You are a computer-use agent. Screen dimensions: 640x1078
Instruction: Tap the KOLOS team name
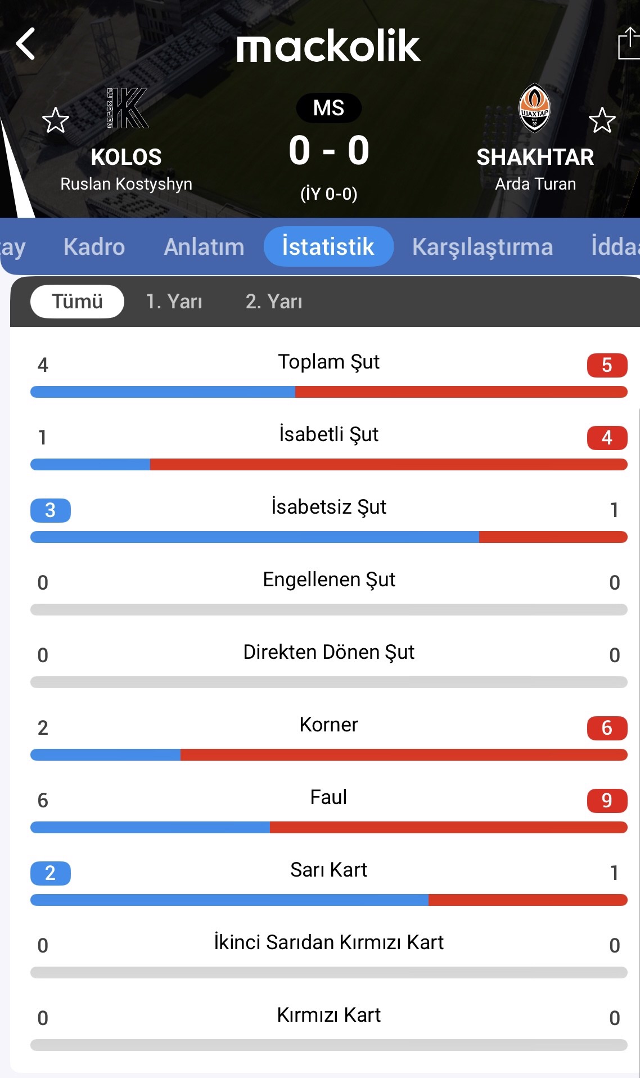pyautogui.click(x=126, y=157)
